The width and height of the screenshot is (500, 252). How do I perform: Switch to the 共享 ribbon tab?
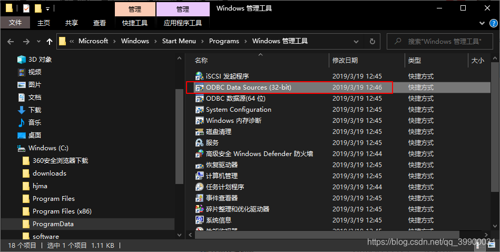click(72, 23)
